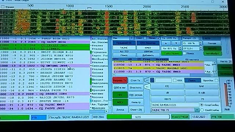235x132 pixels.
Task: Click the R+dB message button
Action: [202, 93]
